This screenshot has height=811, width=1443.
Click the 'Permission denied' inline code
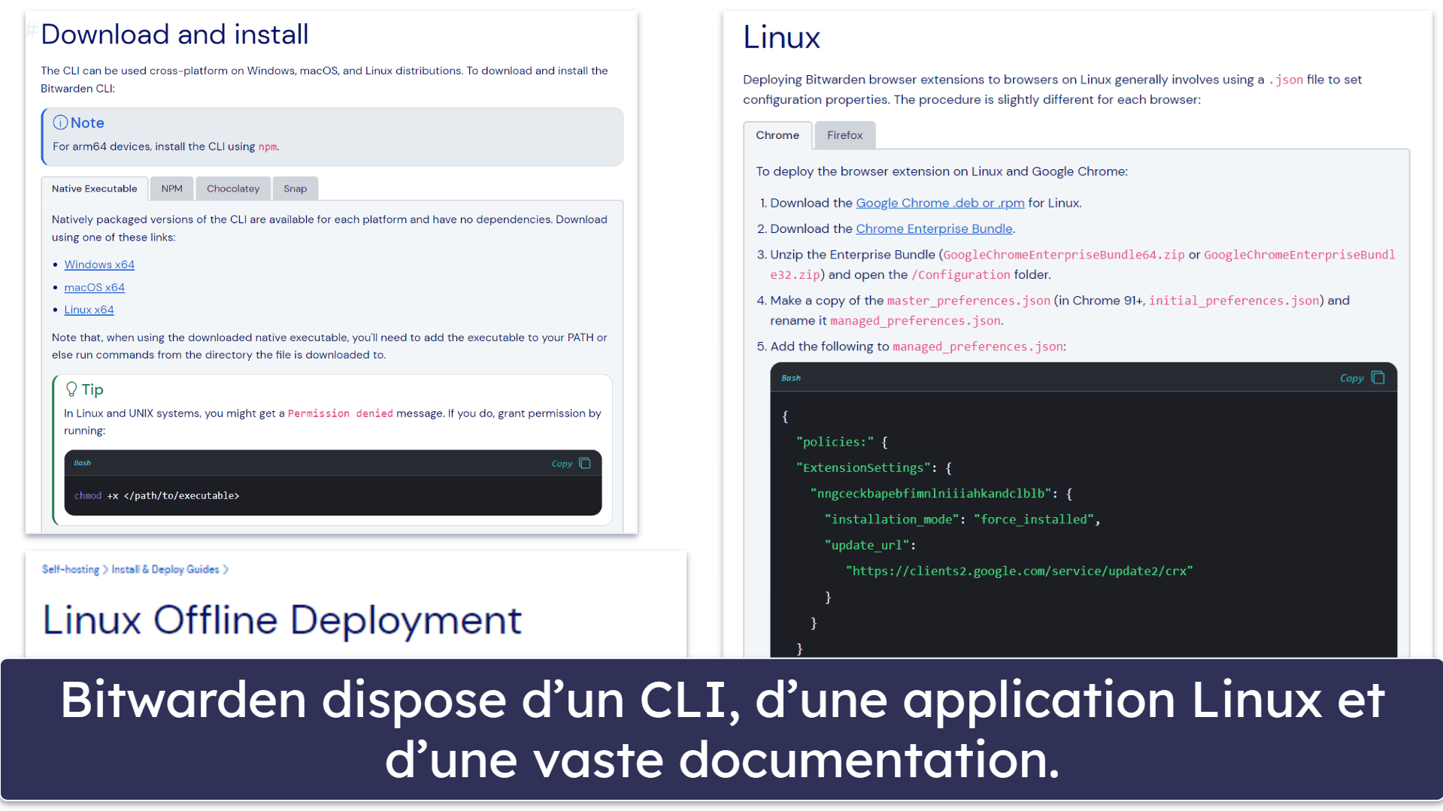click(x=341, y=413)
